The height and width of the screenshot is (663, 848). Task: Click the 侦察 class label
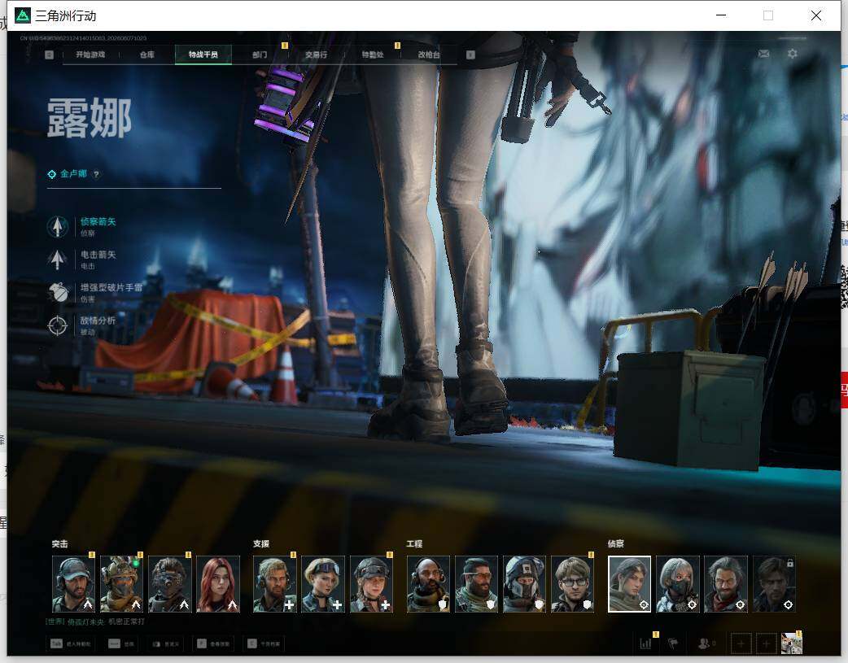coord(616,544)
